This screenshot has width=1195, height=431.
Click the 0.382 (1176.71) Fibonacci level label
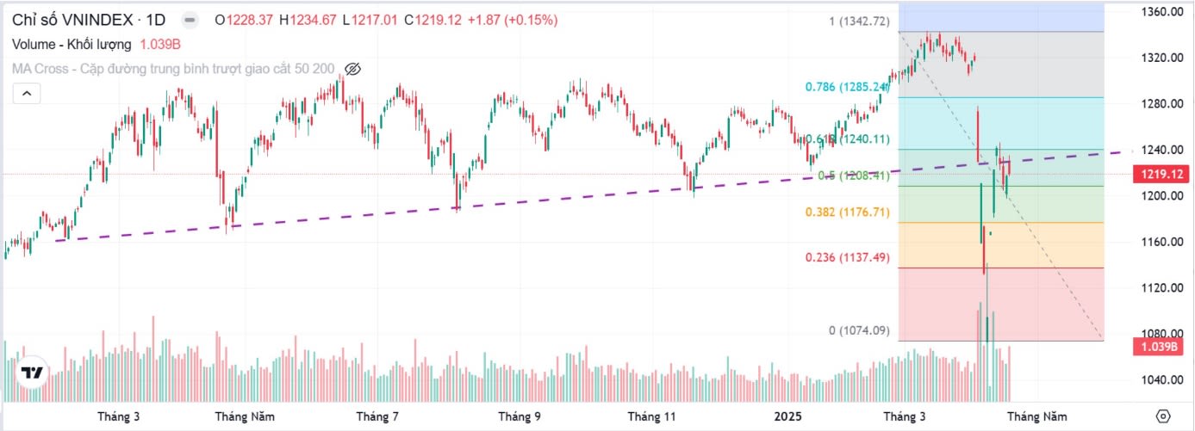(847, 212)
